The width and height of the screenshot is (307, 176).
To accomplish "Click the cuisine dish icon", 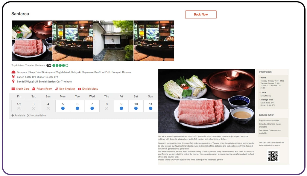I will coord(13,72).
